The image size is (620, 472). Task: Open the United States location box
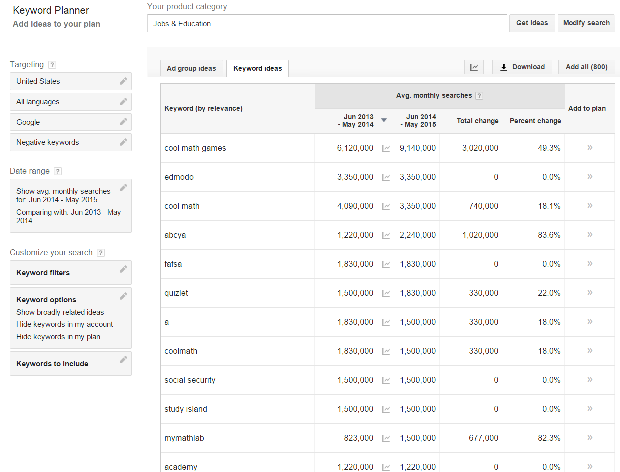[71, 81]
